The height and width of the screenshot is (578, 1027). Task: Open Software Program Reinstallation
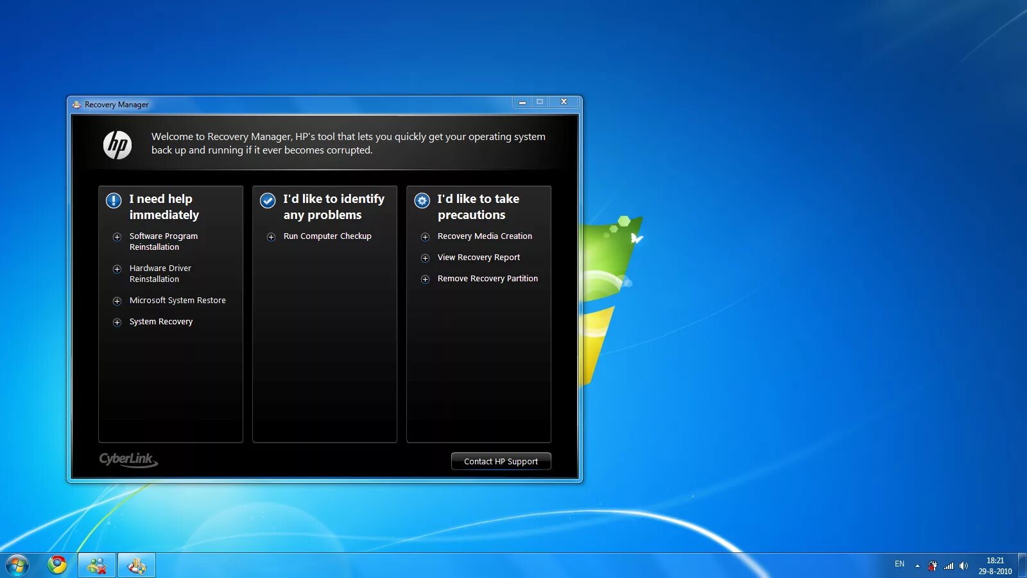pyautogui.click(x=163, y=241)
